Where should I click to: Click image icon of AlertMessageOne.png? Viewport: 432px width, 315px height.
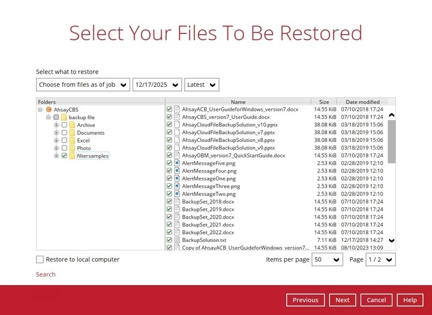pos(177,178)
